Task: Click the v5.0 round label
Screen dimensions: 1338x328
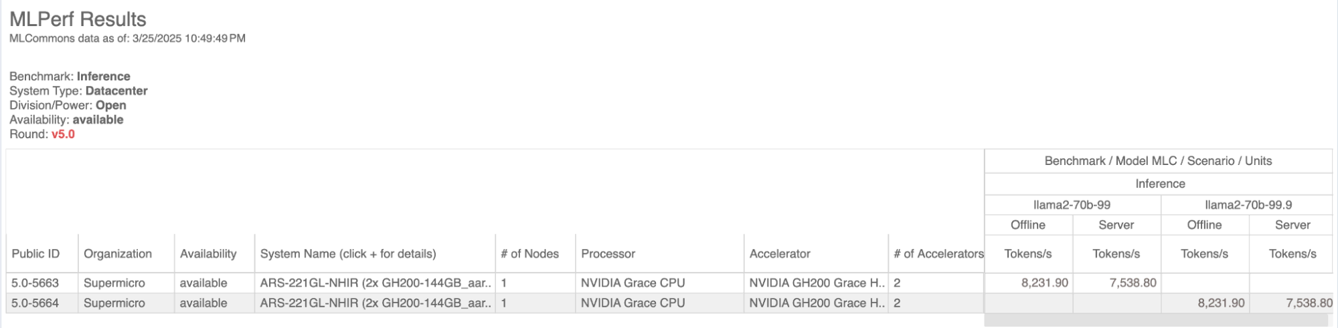Action: [63, 134]
